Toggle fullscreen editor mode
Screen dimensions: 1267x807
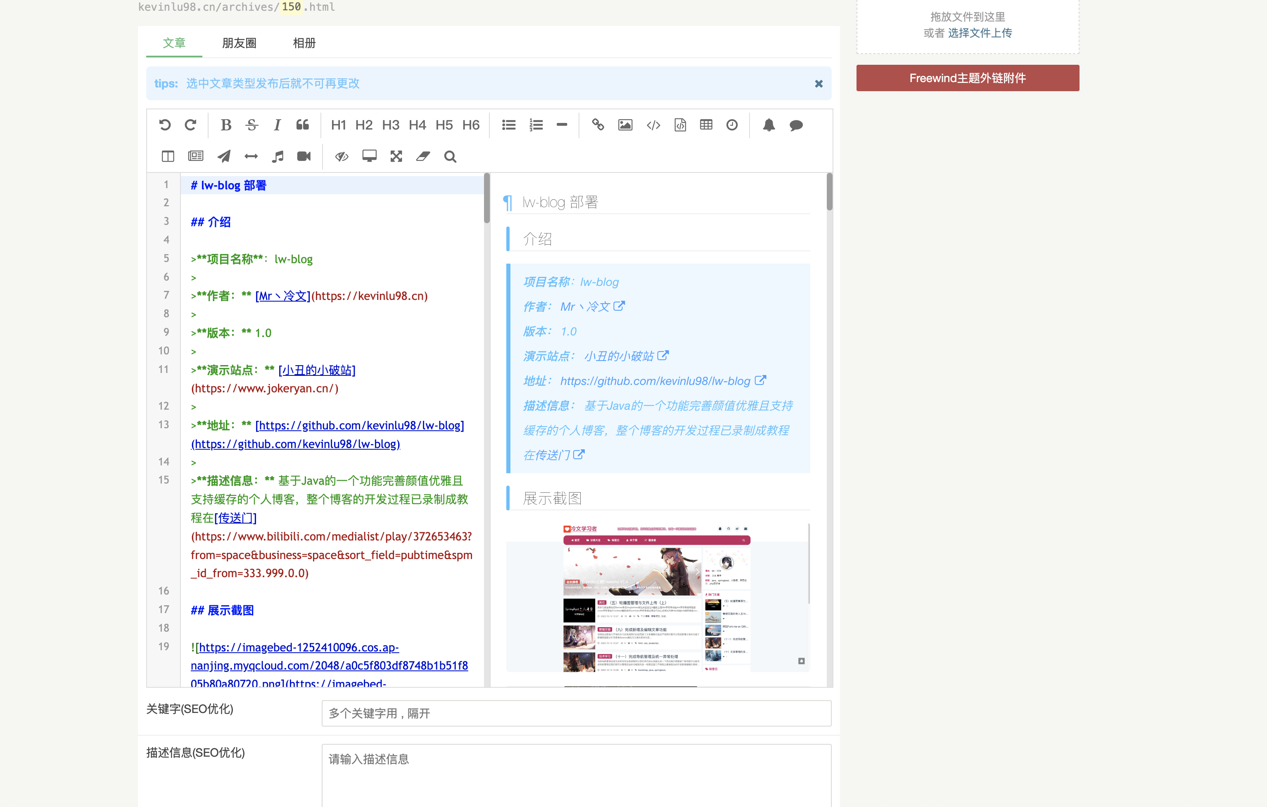396,157
